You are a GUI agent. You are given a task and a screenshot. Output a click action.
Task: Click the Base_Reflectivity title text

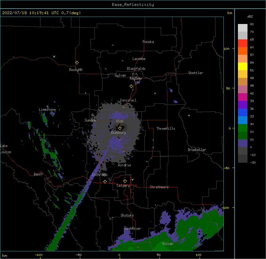coord(133,5)
